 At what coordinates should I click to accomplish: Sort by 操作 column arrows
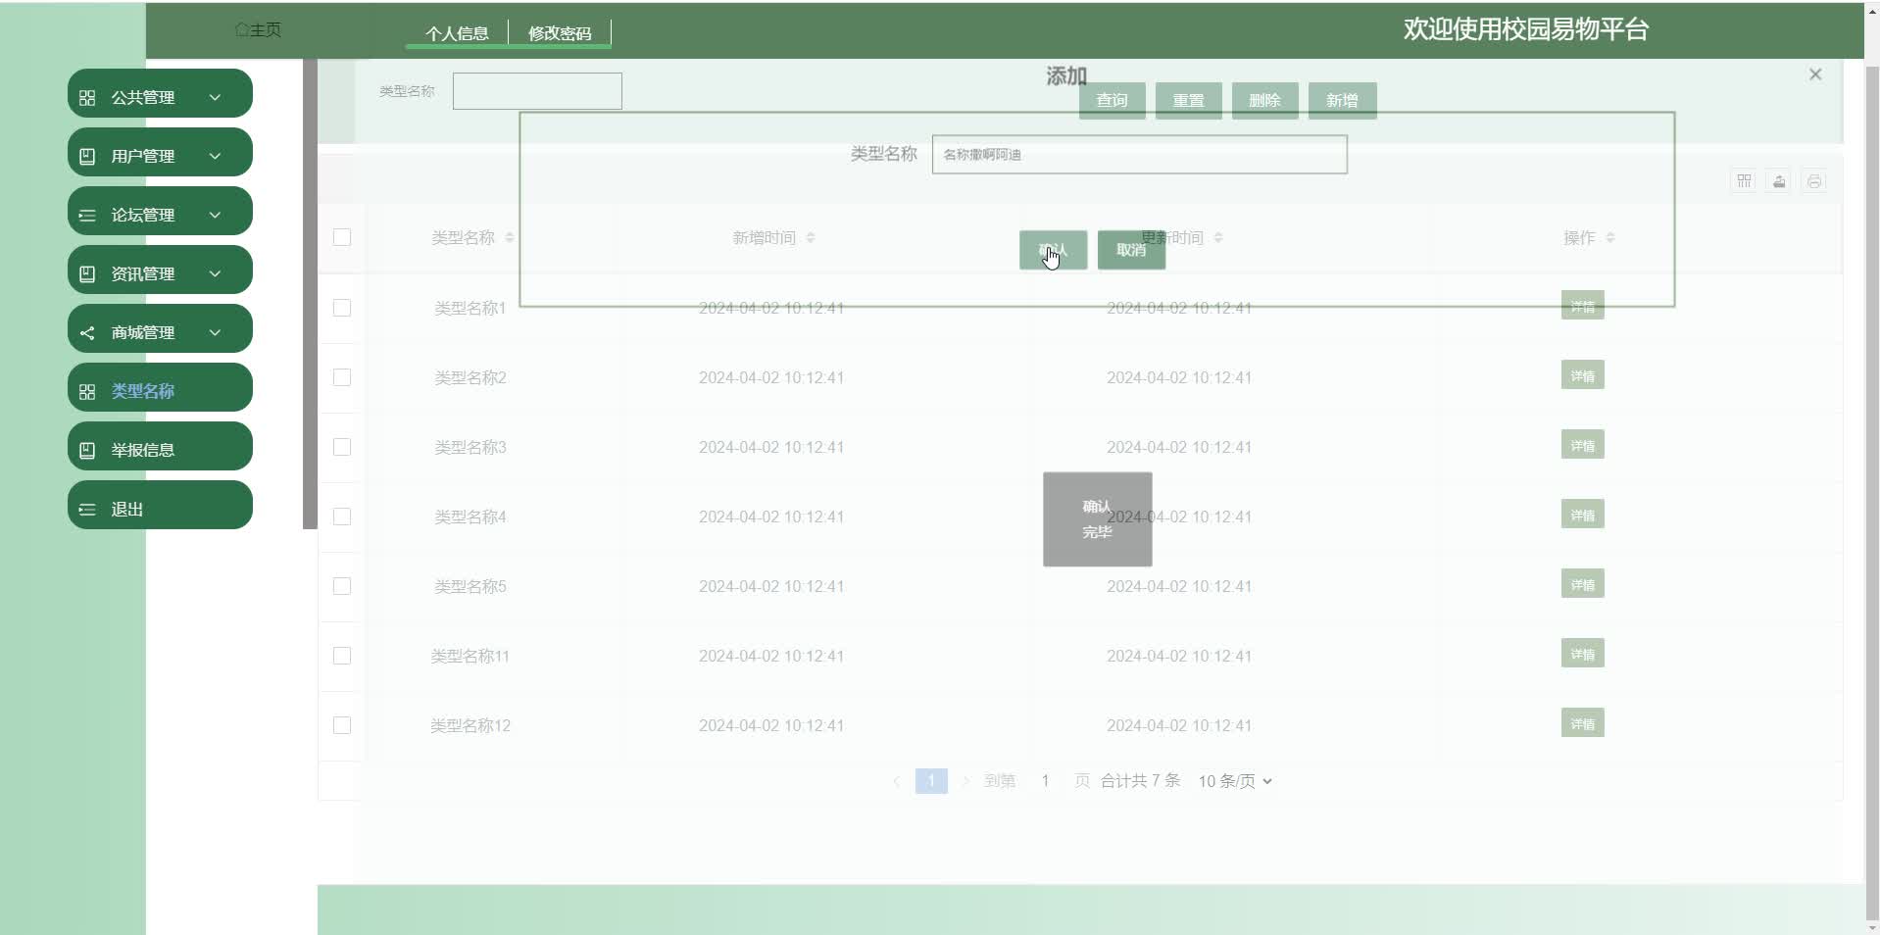[x=1610, y=238]
